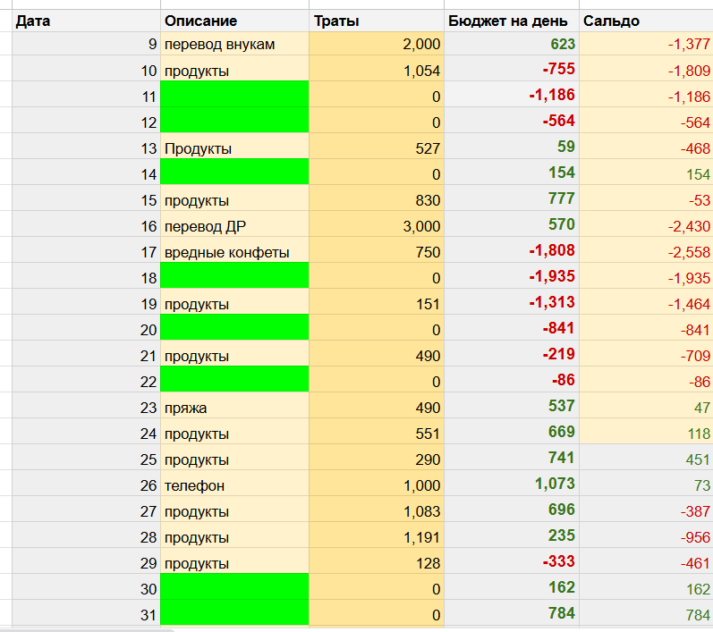
Task: Click the cell 'пряжа'
Action: coord(234,407)
